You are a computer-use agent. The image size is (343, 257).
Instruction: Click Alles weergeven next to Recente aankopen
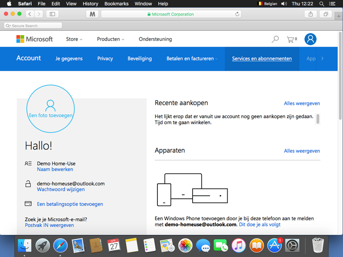point(302,103)
